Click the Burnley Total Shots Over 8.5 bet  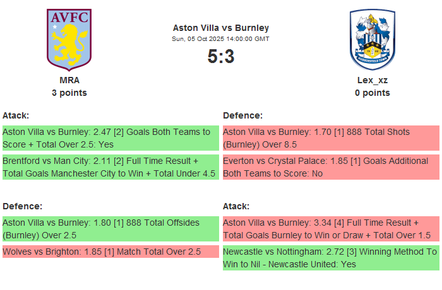click(x=331, y=137)
